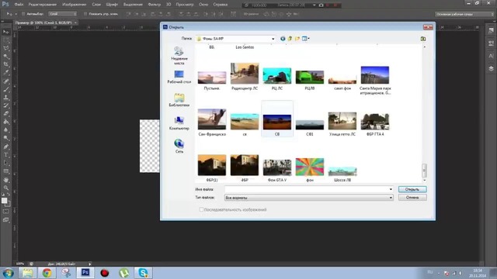Open Skype from the taskbar

pyautogui.click(x=143, y=273)
